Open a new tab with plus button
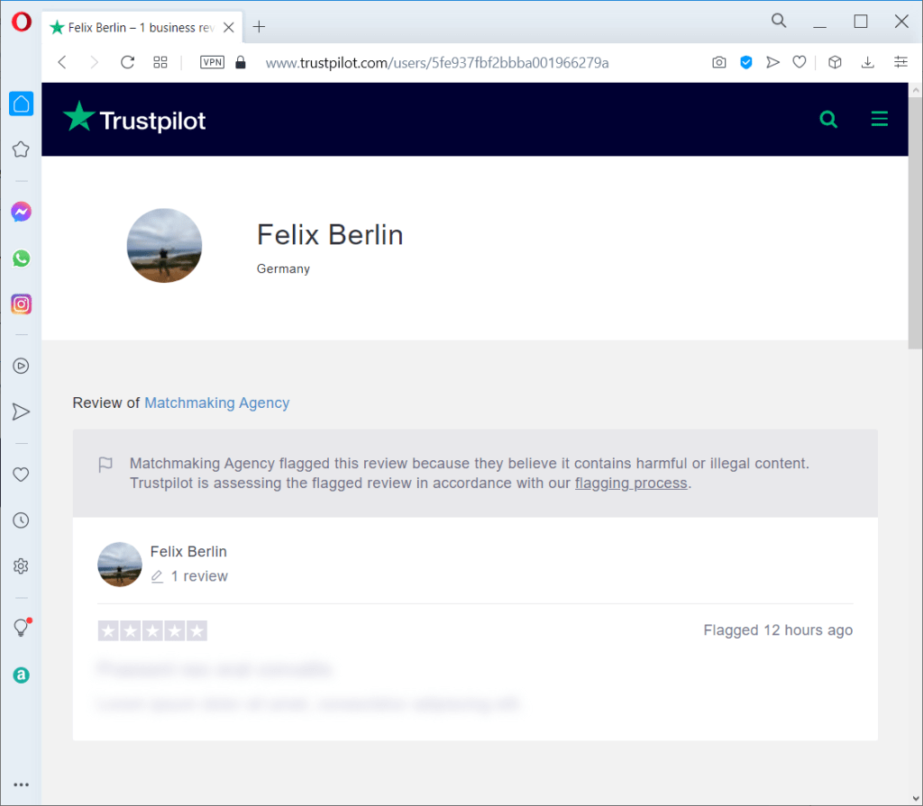Viewport: 923px width, 806px height. 259,27
